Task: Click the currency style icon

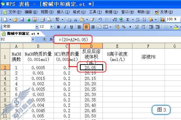Action: 117,27
